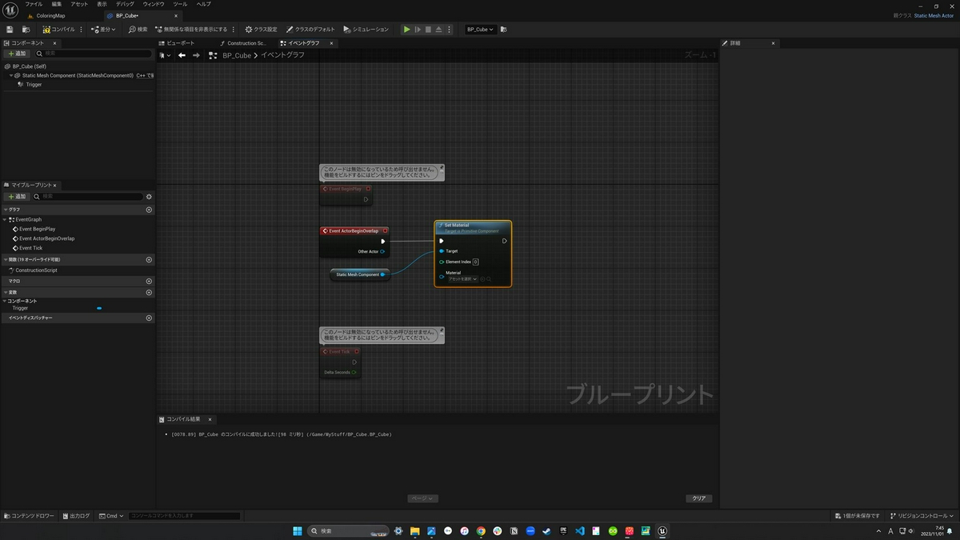Open クラスのデフォルト class defaults
The width and height of the screenshot is (960, 540).
tap(311, 30)
